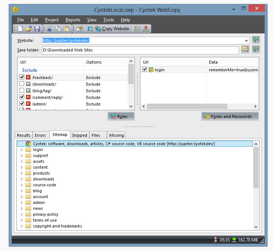The image size is (273, 251).
Task: Open Project Properties toolbar icon
Action: [80, 29]
